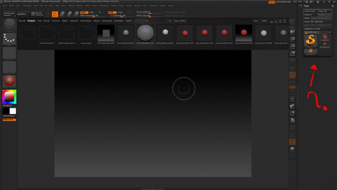Click the Load Tool button

tap(310, 11)
